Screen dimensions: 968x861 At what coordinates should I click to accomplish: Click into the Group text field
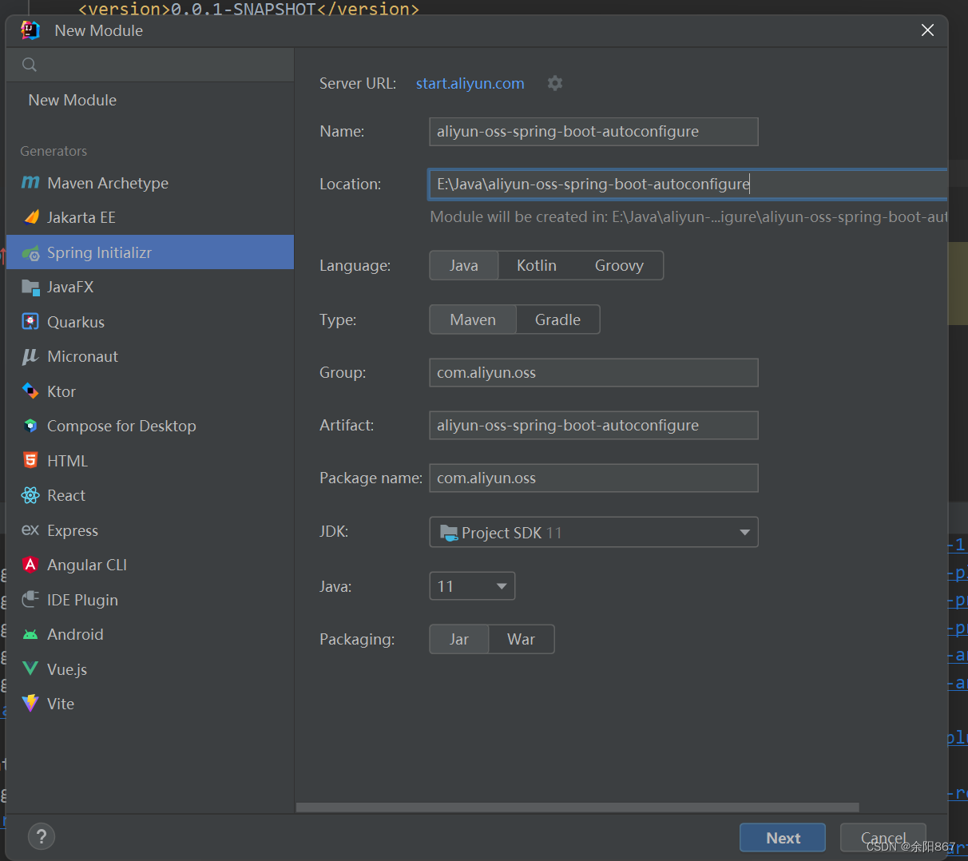point(593,372)
